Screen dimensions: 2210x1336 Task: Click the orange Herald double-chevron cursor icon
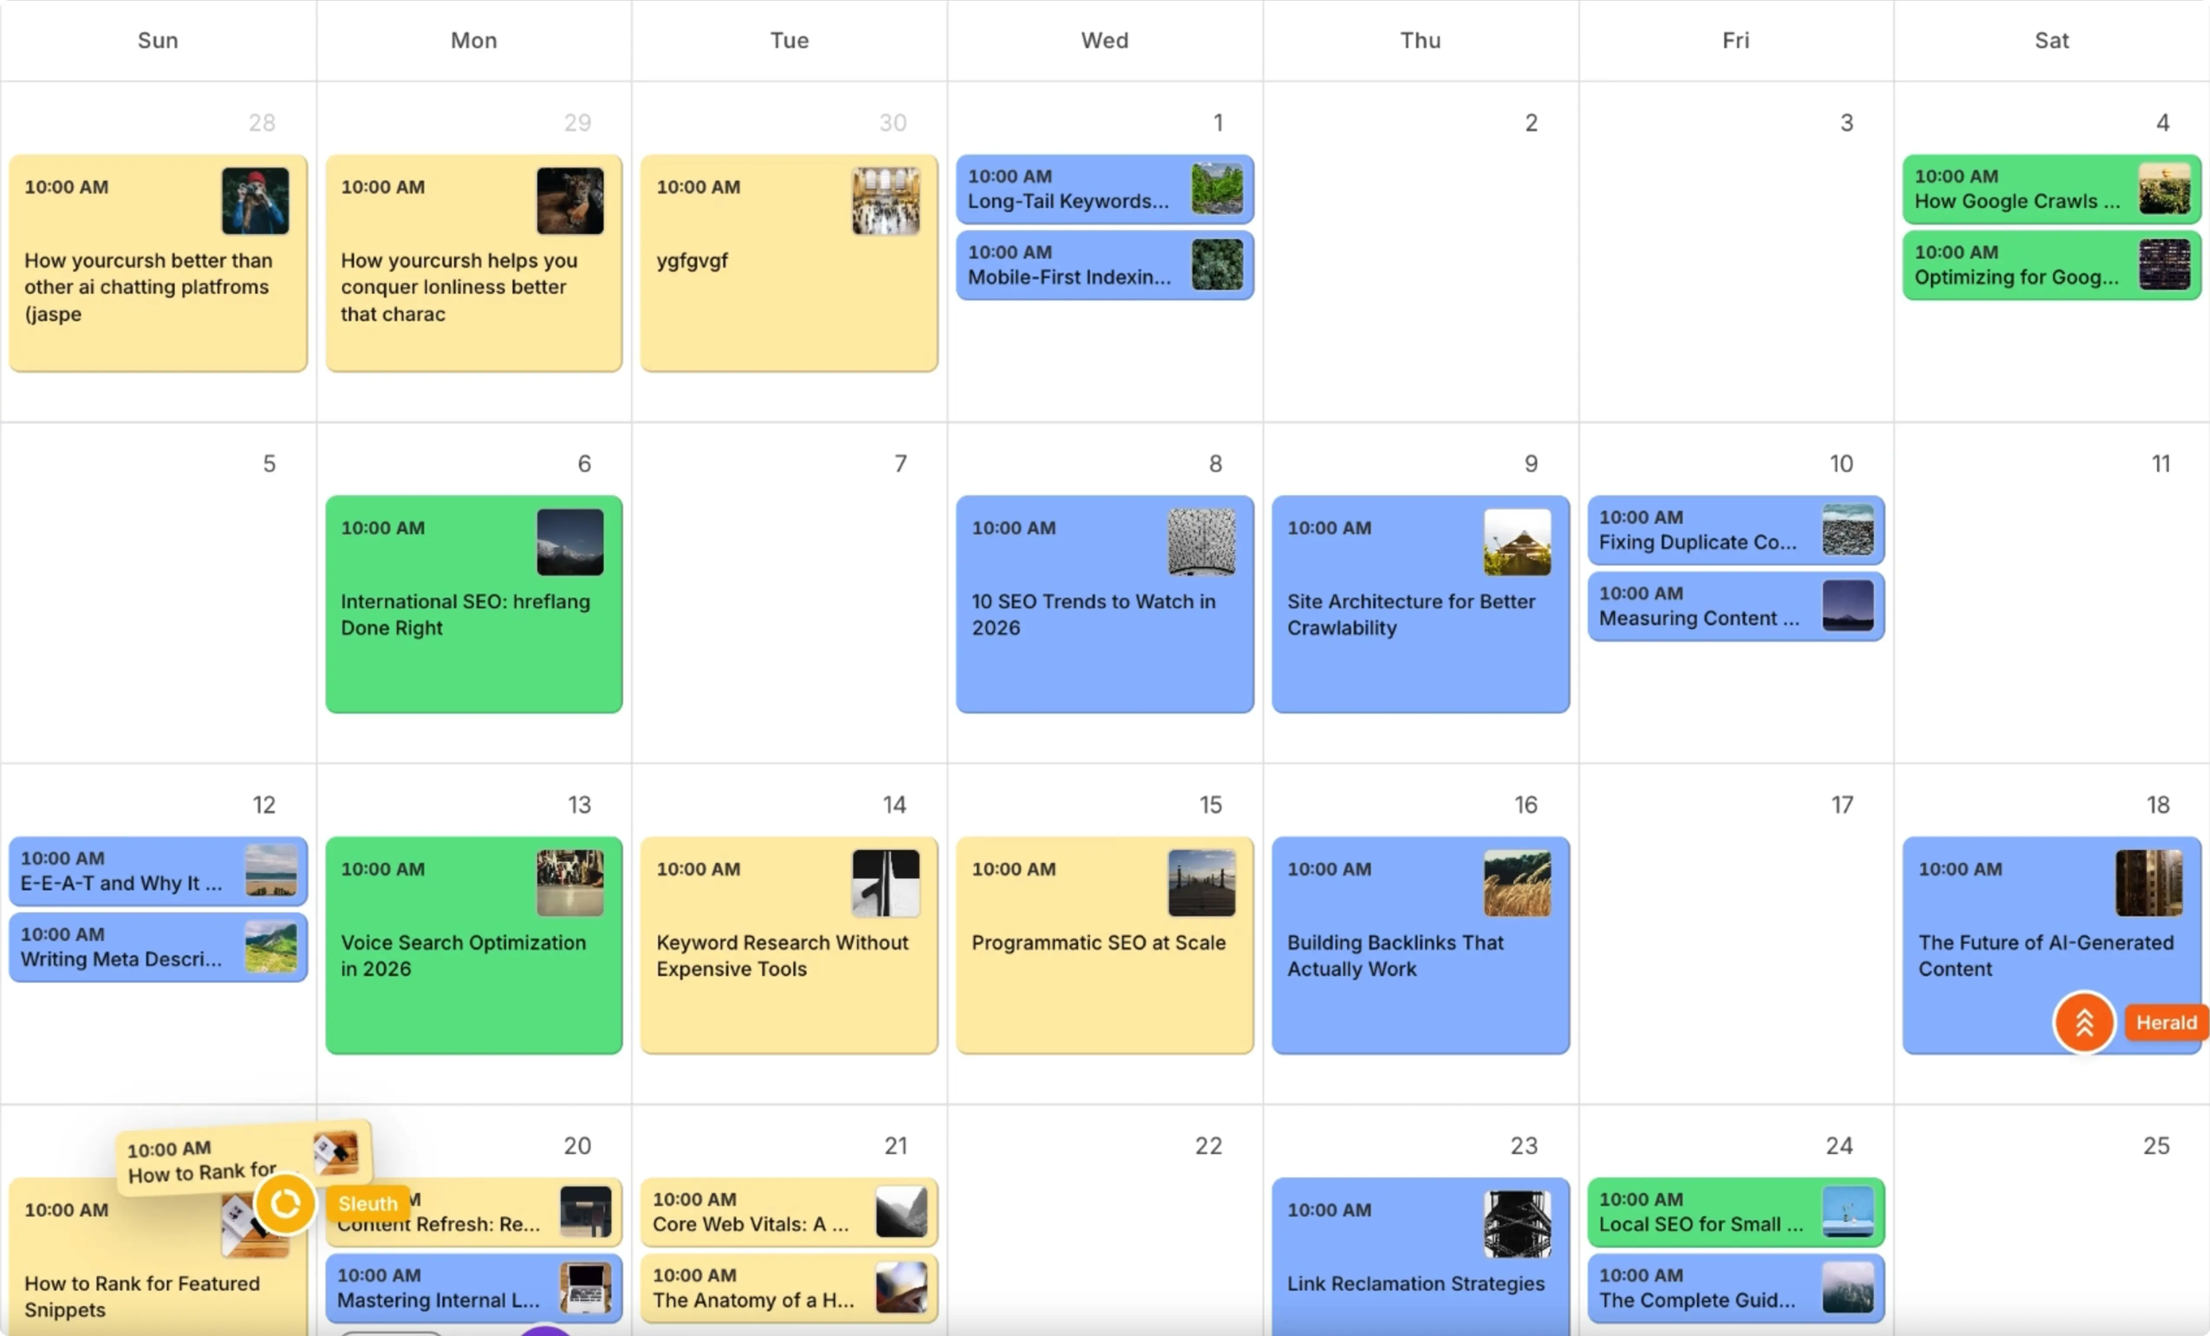pos(2083,1022)
